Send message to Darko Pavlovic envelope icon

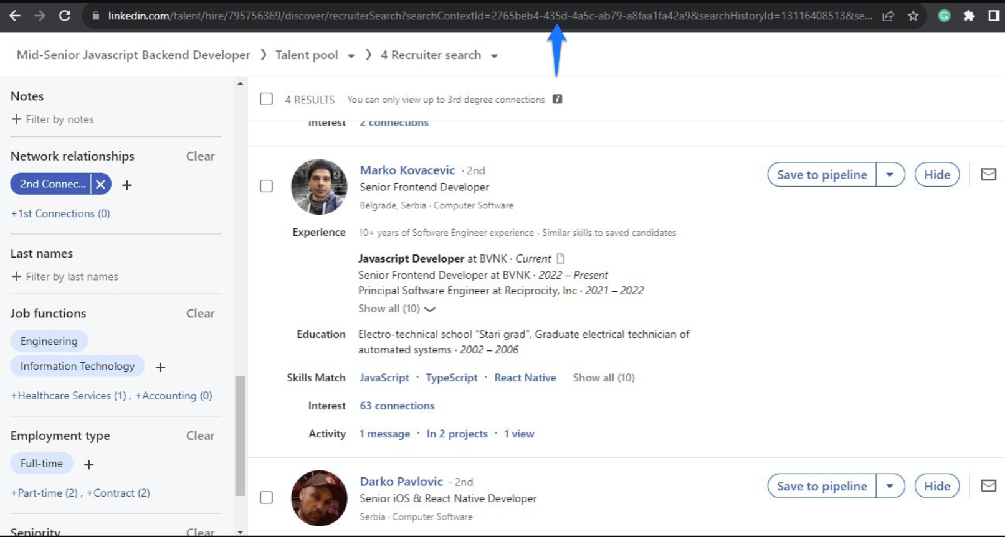988,486
